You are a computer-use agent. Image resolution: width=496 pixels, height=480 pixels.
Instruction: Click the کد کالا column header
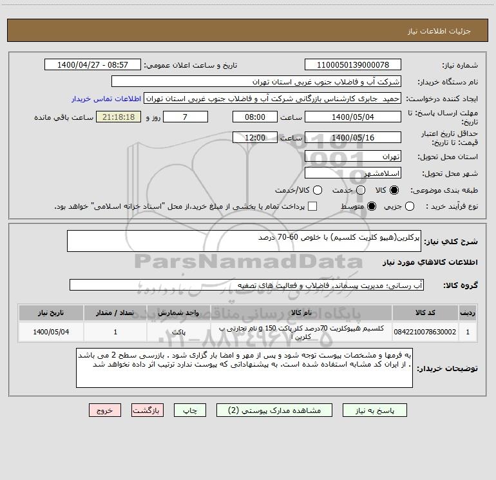[x=425, y=312]
